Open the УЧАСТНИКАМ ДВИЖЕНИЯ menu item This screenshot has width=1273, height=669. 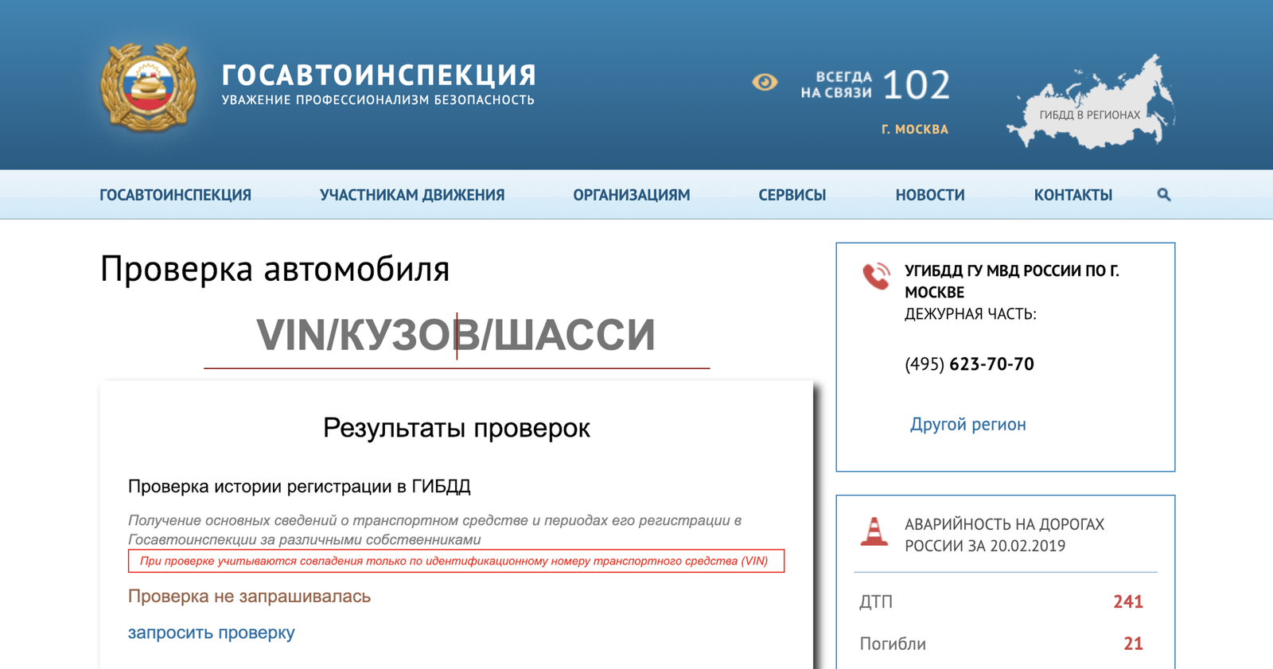click(x=412, y=195)
